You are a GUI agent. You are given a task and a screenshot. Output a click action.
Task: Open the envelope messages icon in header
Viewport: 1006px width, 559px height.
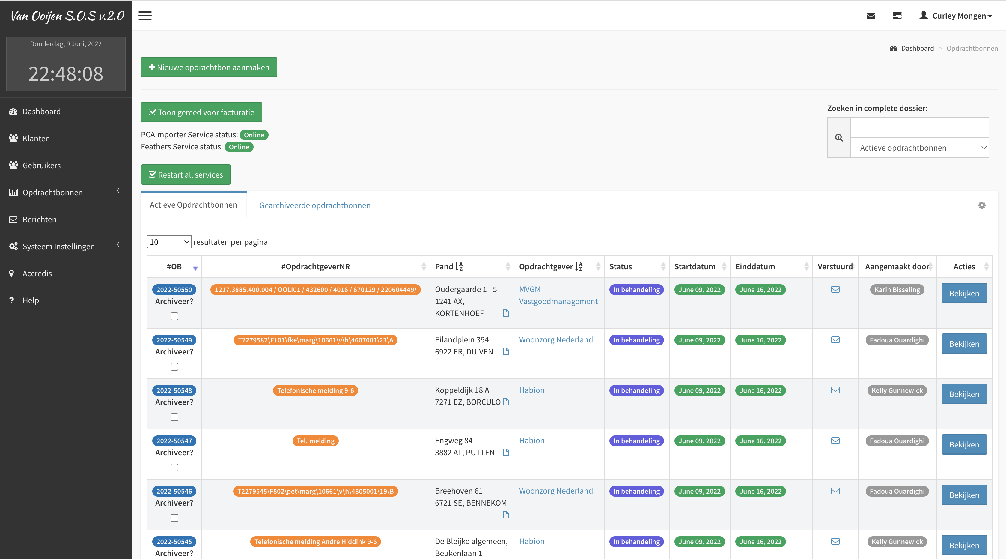[x=871, y=16]
